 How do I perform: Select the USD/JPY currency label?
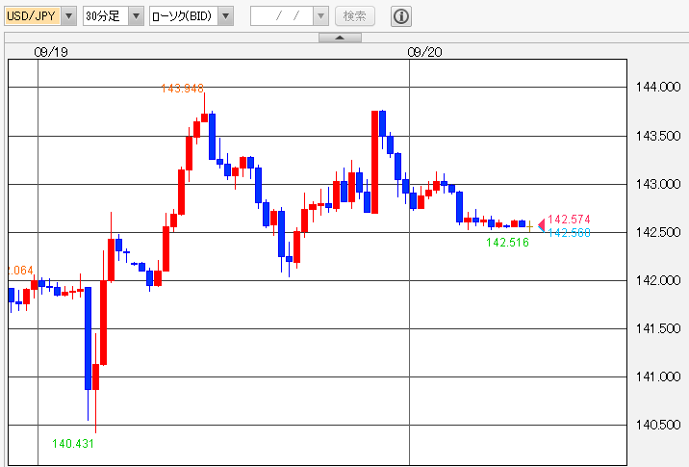tap(33, 16)
